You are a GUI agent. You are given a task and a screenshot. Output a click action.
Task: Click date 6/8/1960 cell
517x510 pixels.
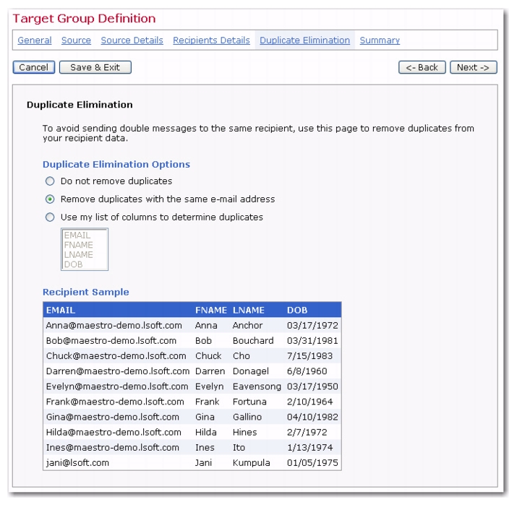[307, 371]
